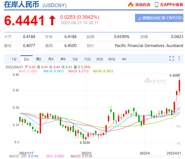Click the 6.4500 high point chart annotation
This screenshot has height=159, width=185.
[174, 76]
